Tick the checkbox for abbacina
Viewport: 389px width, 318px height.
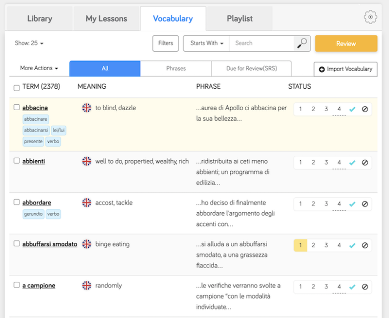pyautogui.click(x=16, y=107)
